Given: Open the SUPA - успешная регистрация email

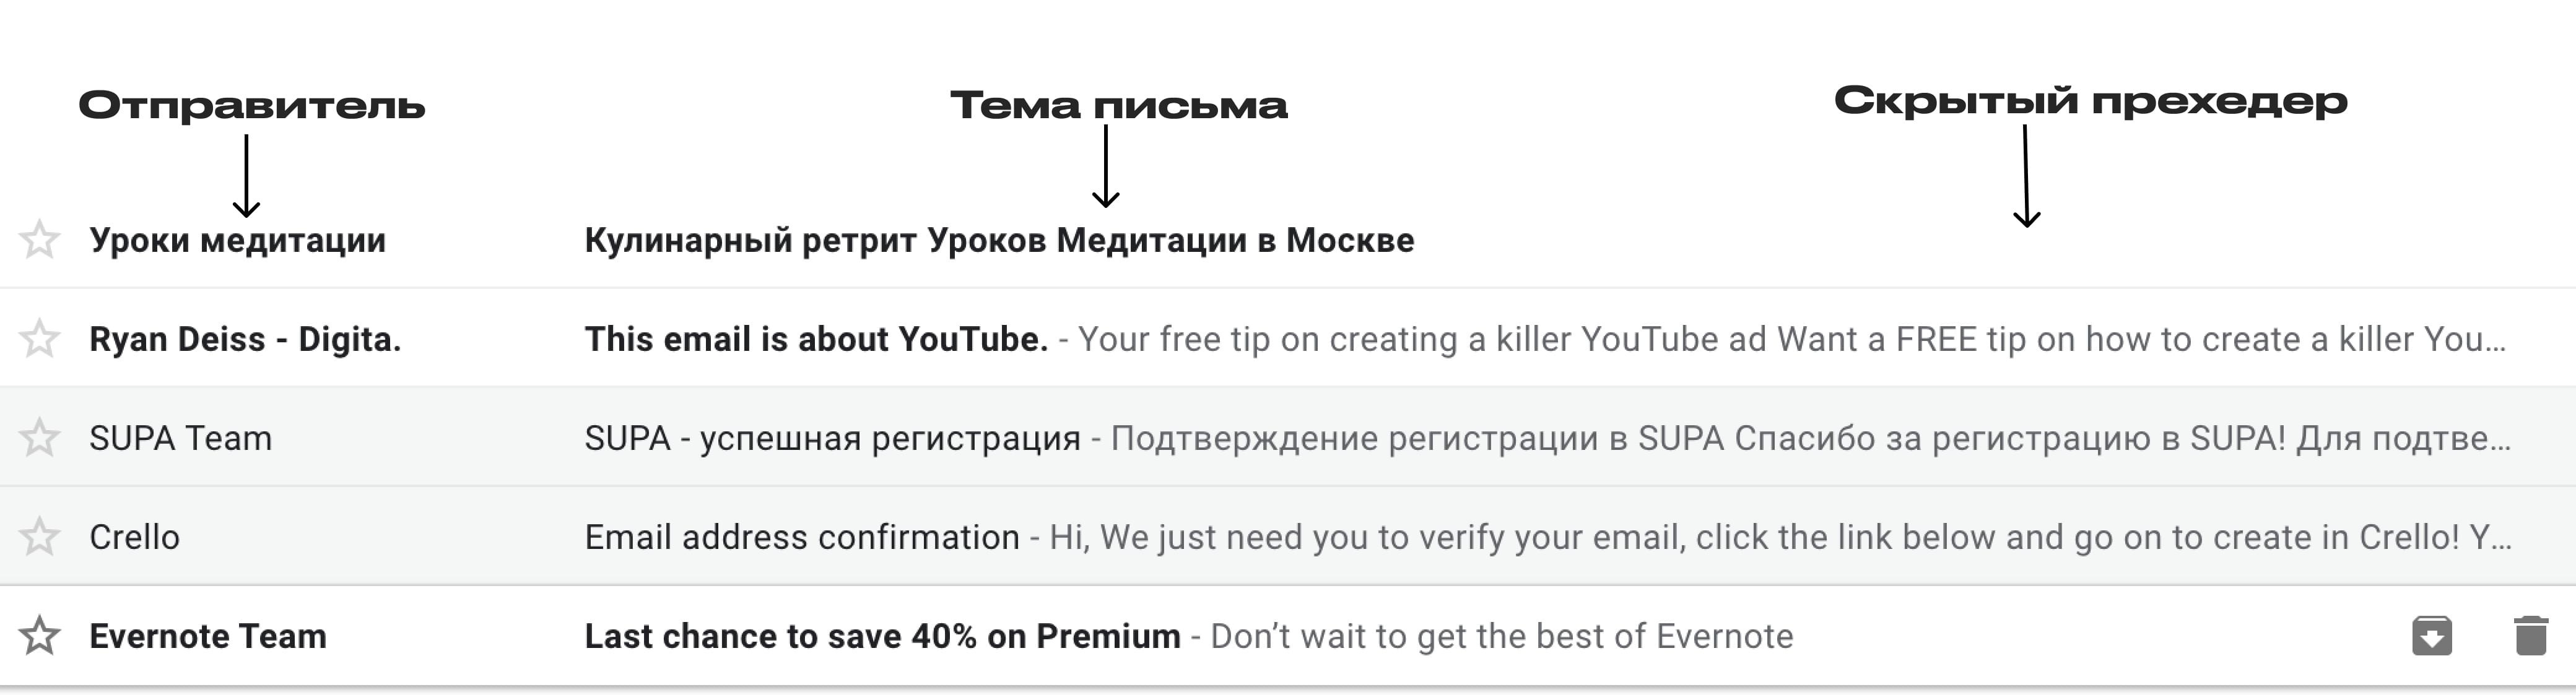Looking at the screenshot, I should click(832, 438).
